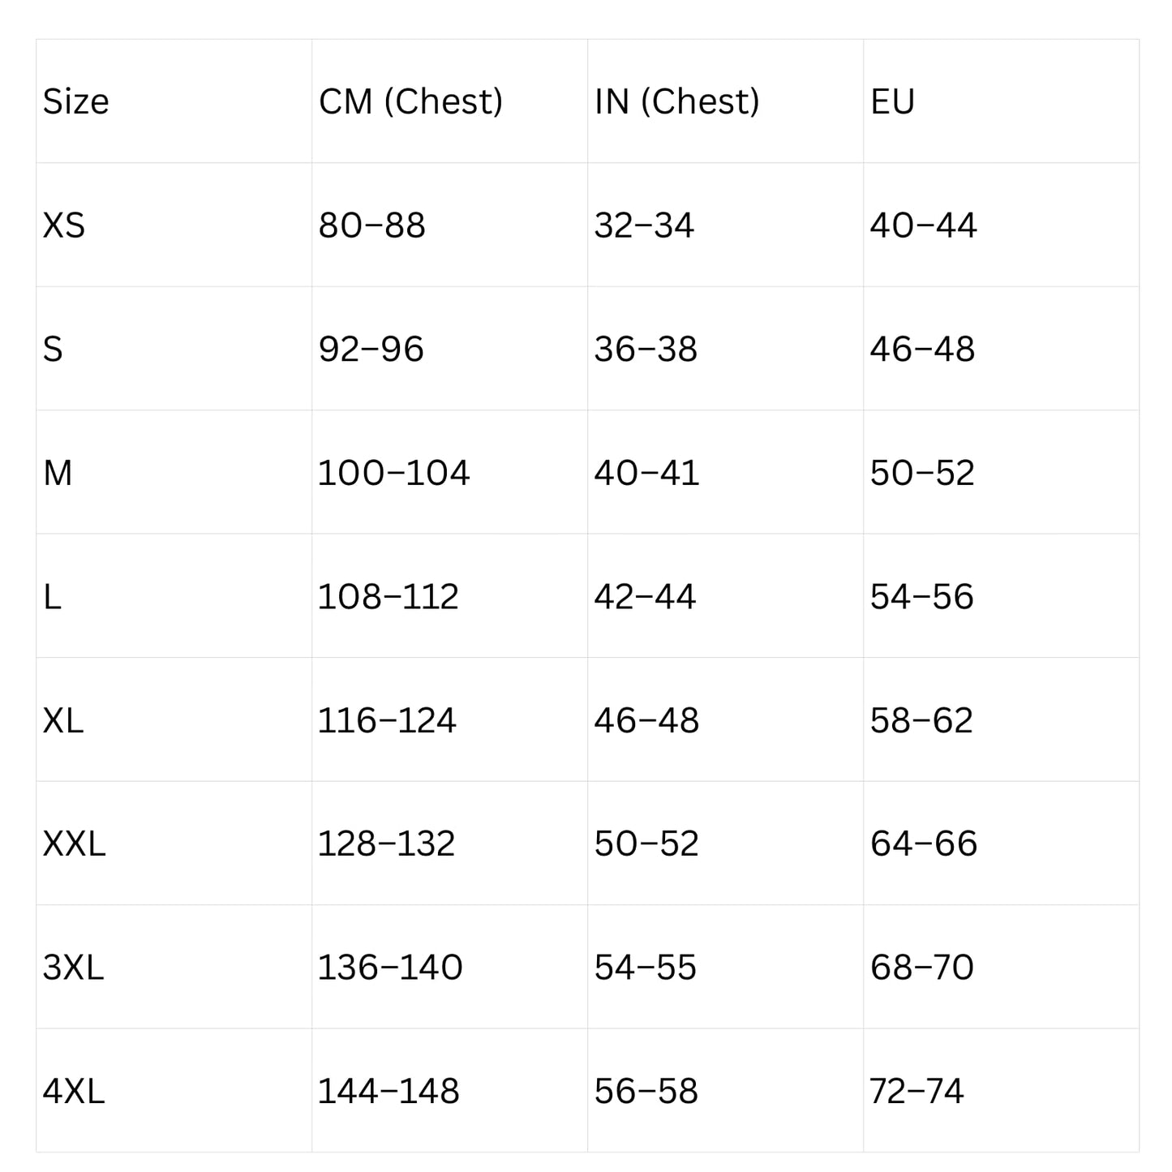
Task: Select the 3XL size row label
Action: click(x=73, y=968)
